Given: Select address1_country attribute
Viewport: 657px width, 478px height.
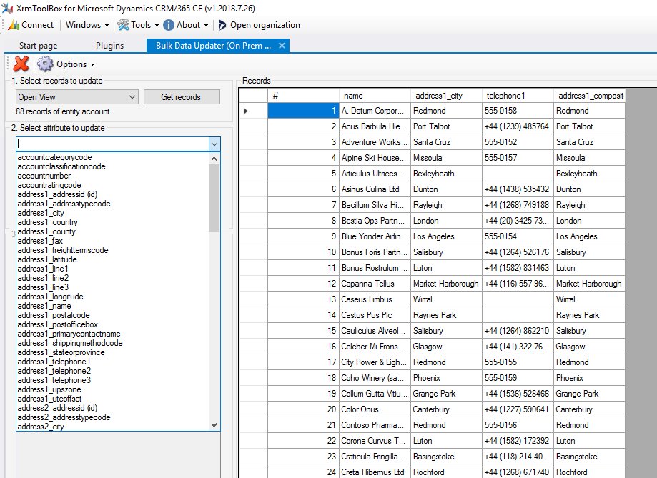Looking at the screenshot, I should (x=47, y=222).
